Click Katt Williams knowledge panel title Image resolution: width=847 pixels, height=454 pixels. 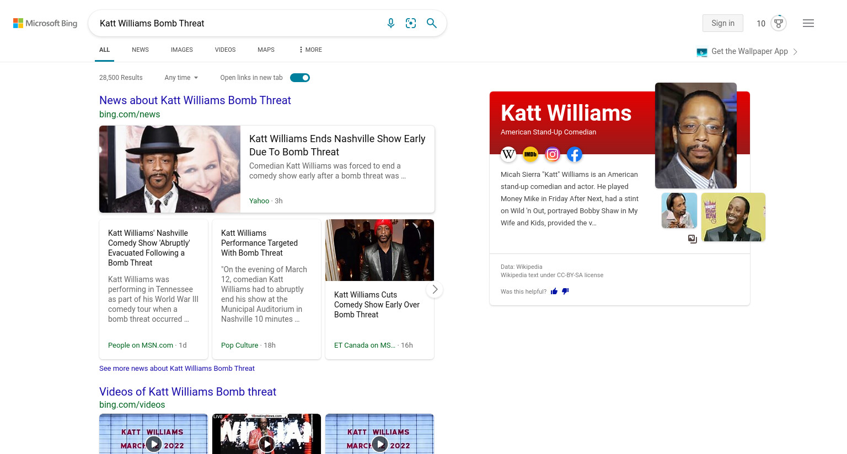pos(566,113)
